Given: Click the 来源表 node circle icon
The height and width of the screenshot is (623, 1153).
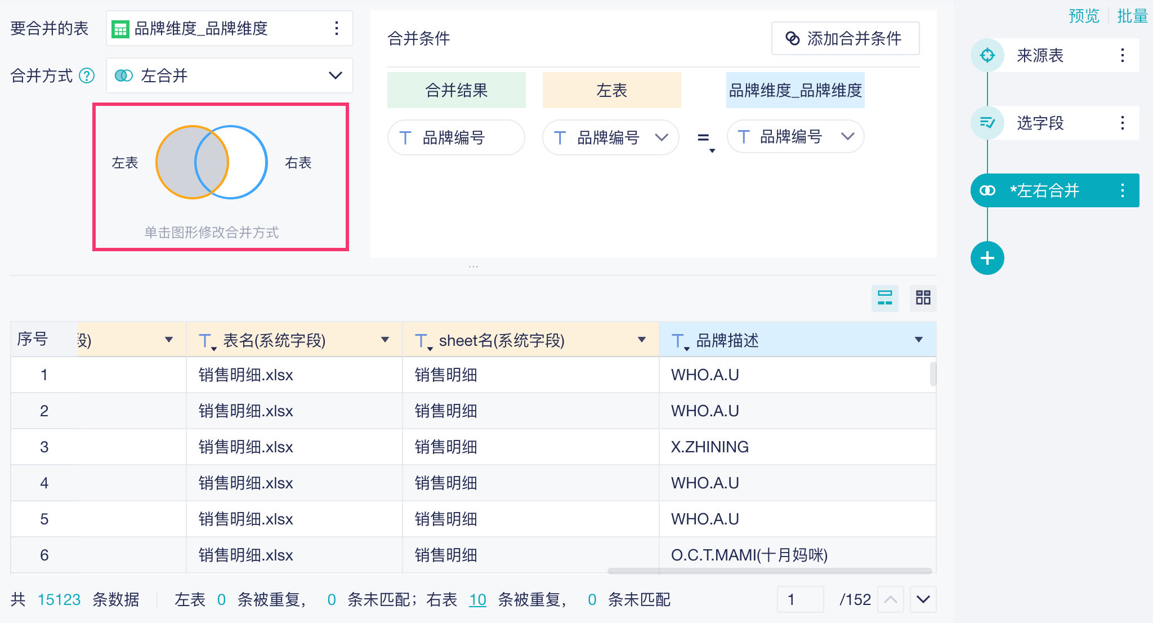Looking at the screenshot, I should (987, 55).
